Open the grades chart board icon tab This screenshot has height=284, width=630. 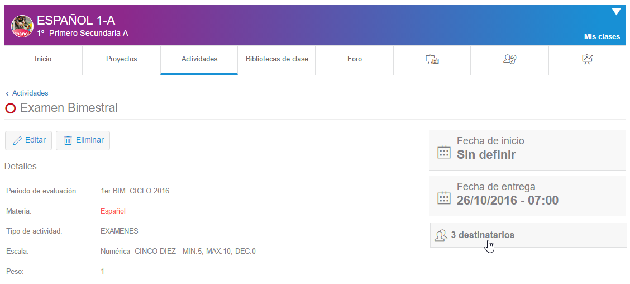pos(587,59)
